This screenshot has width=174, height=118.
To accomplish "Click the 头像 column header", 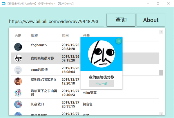I will pos(18,35).
